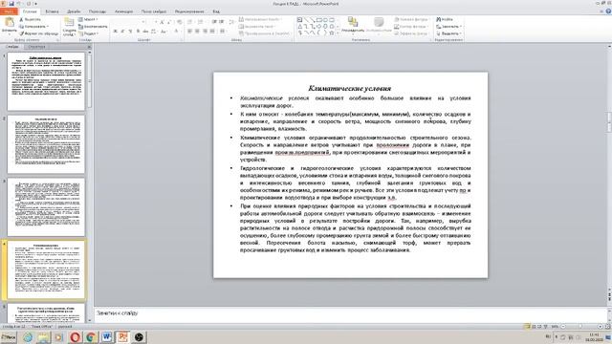Click slide title Климатические условия

(349, 88)
